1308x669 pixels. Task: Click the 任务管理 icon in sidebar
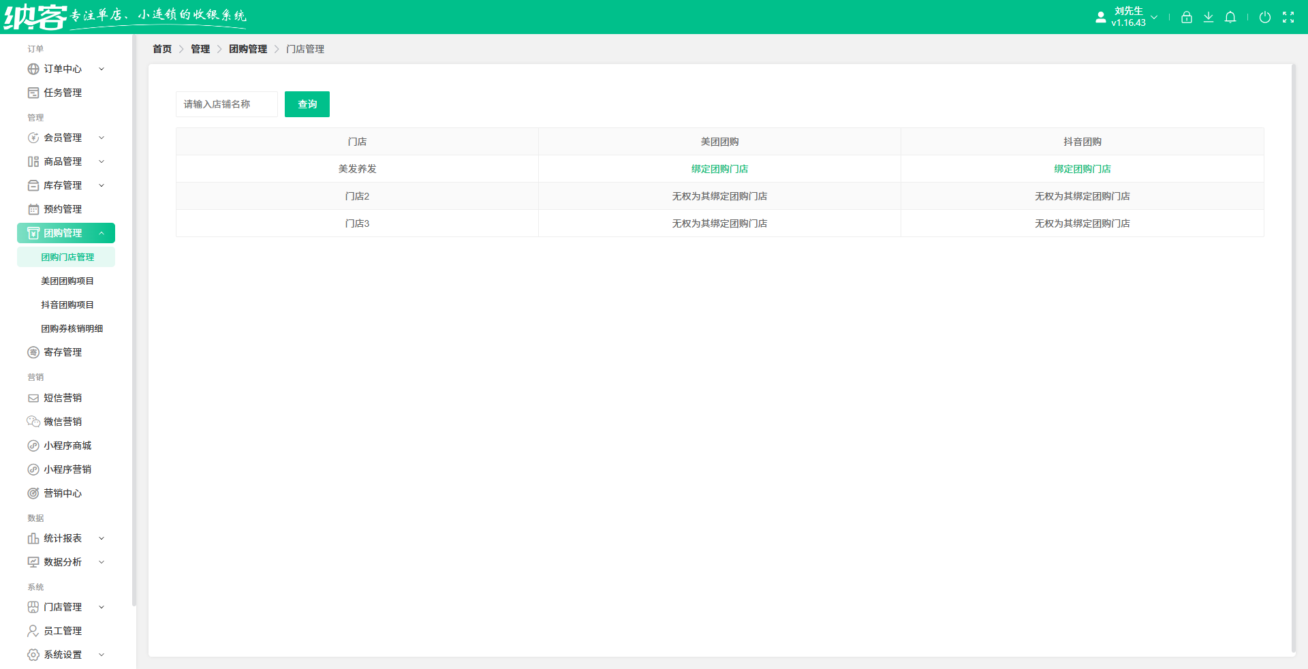(33, 93)
